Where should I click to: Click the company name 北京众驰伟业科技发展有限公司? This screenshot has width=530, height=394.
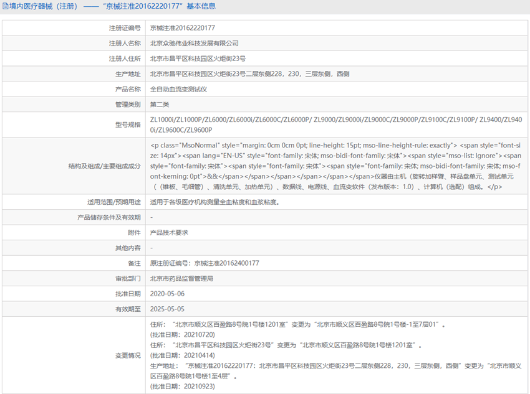click(x=194, y=44)
